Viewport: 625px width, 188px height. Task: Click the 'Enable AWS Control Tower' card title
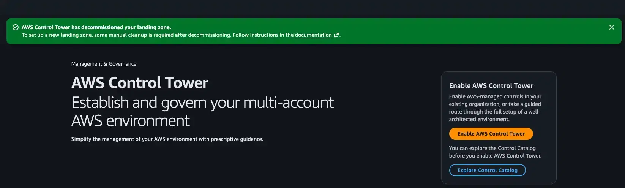pyautogui.click(x=491, y=86)
